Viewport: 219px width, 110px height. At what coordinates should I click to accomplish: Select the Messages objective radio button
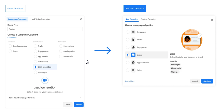[36, 72]
